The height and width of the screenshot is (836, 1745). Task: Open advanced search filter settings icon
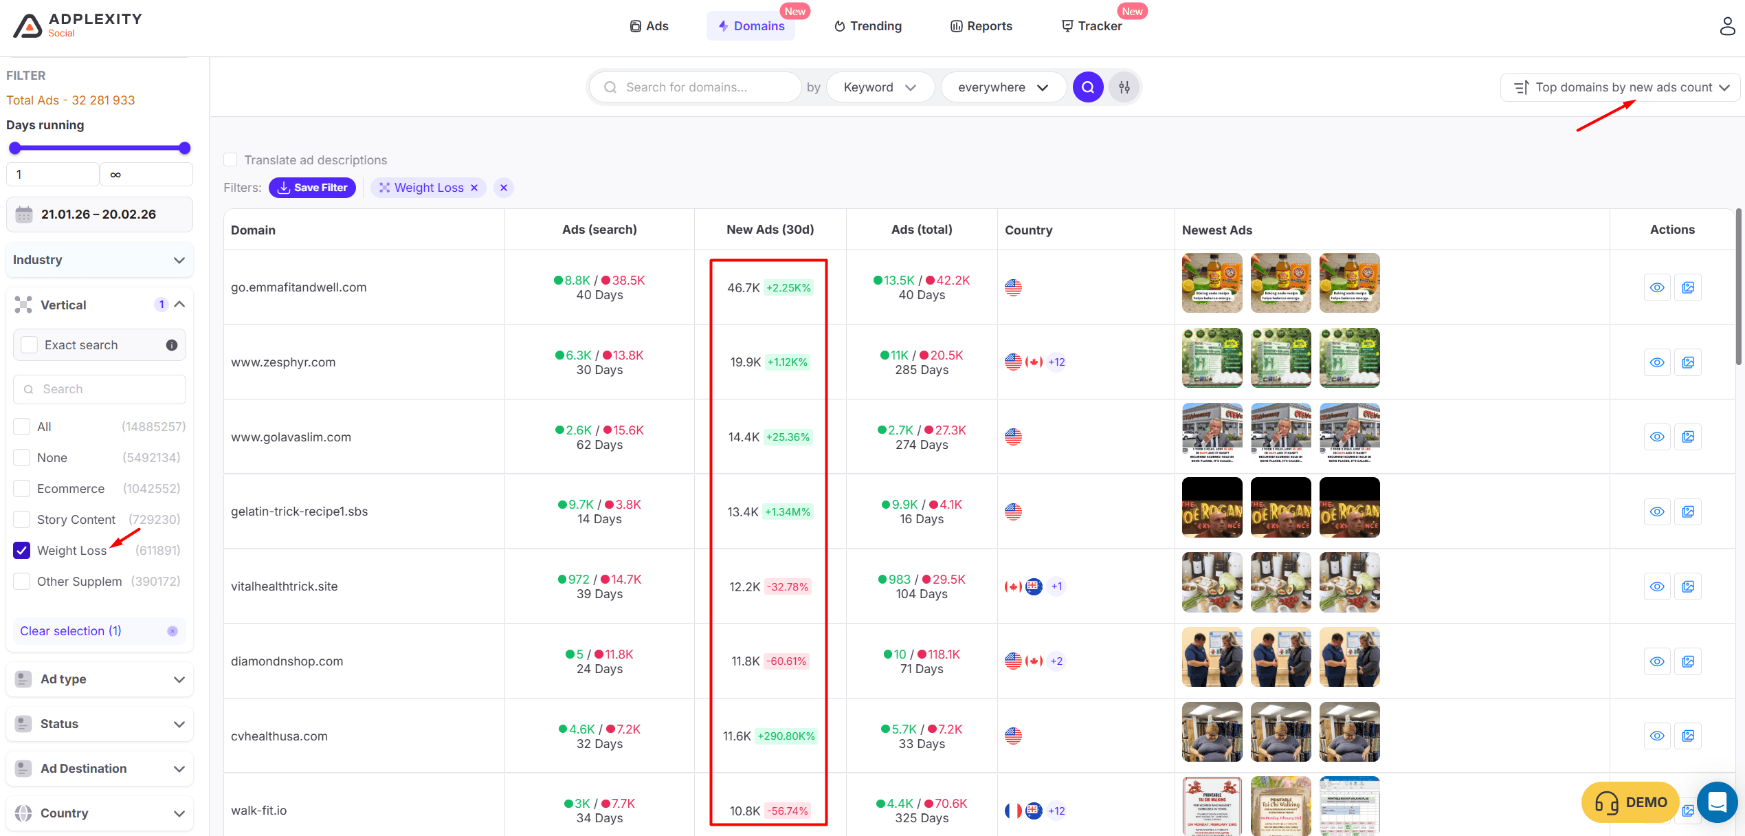pos(1124,87)
